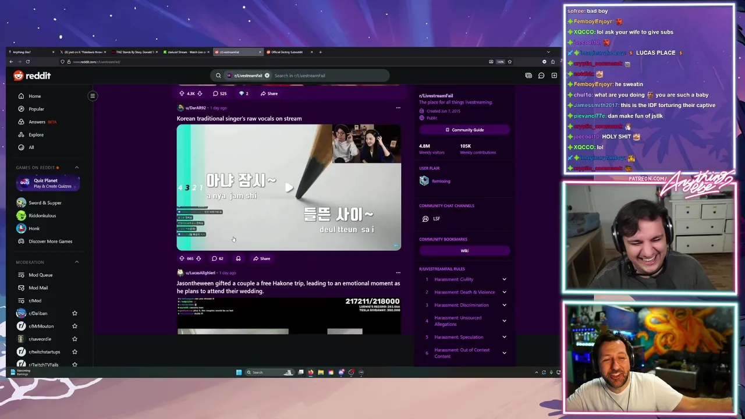Open Riddonkulous game
Screen dimensions: 745x419
point(42,215)
